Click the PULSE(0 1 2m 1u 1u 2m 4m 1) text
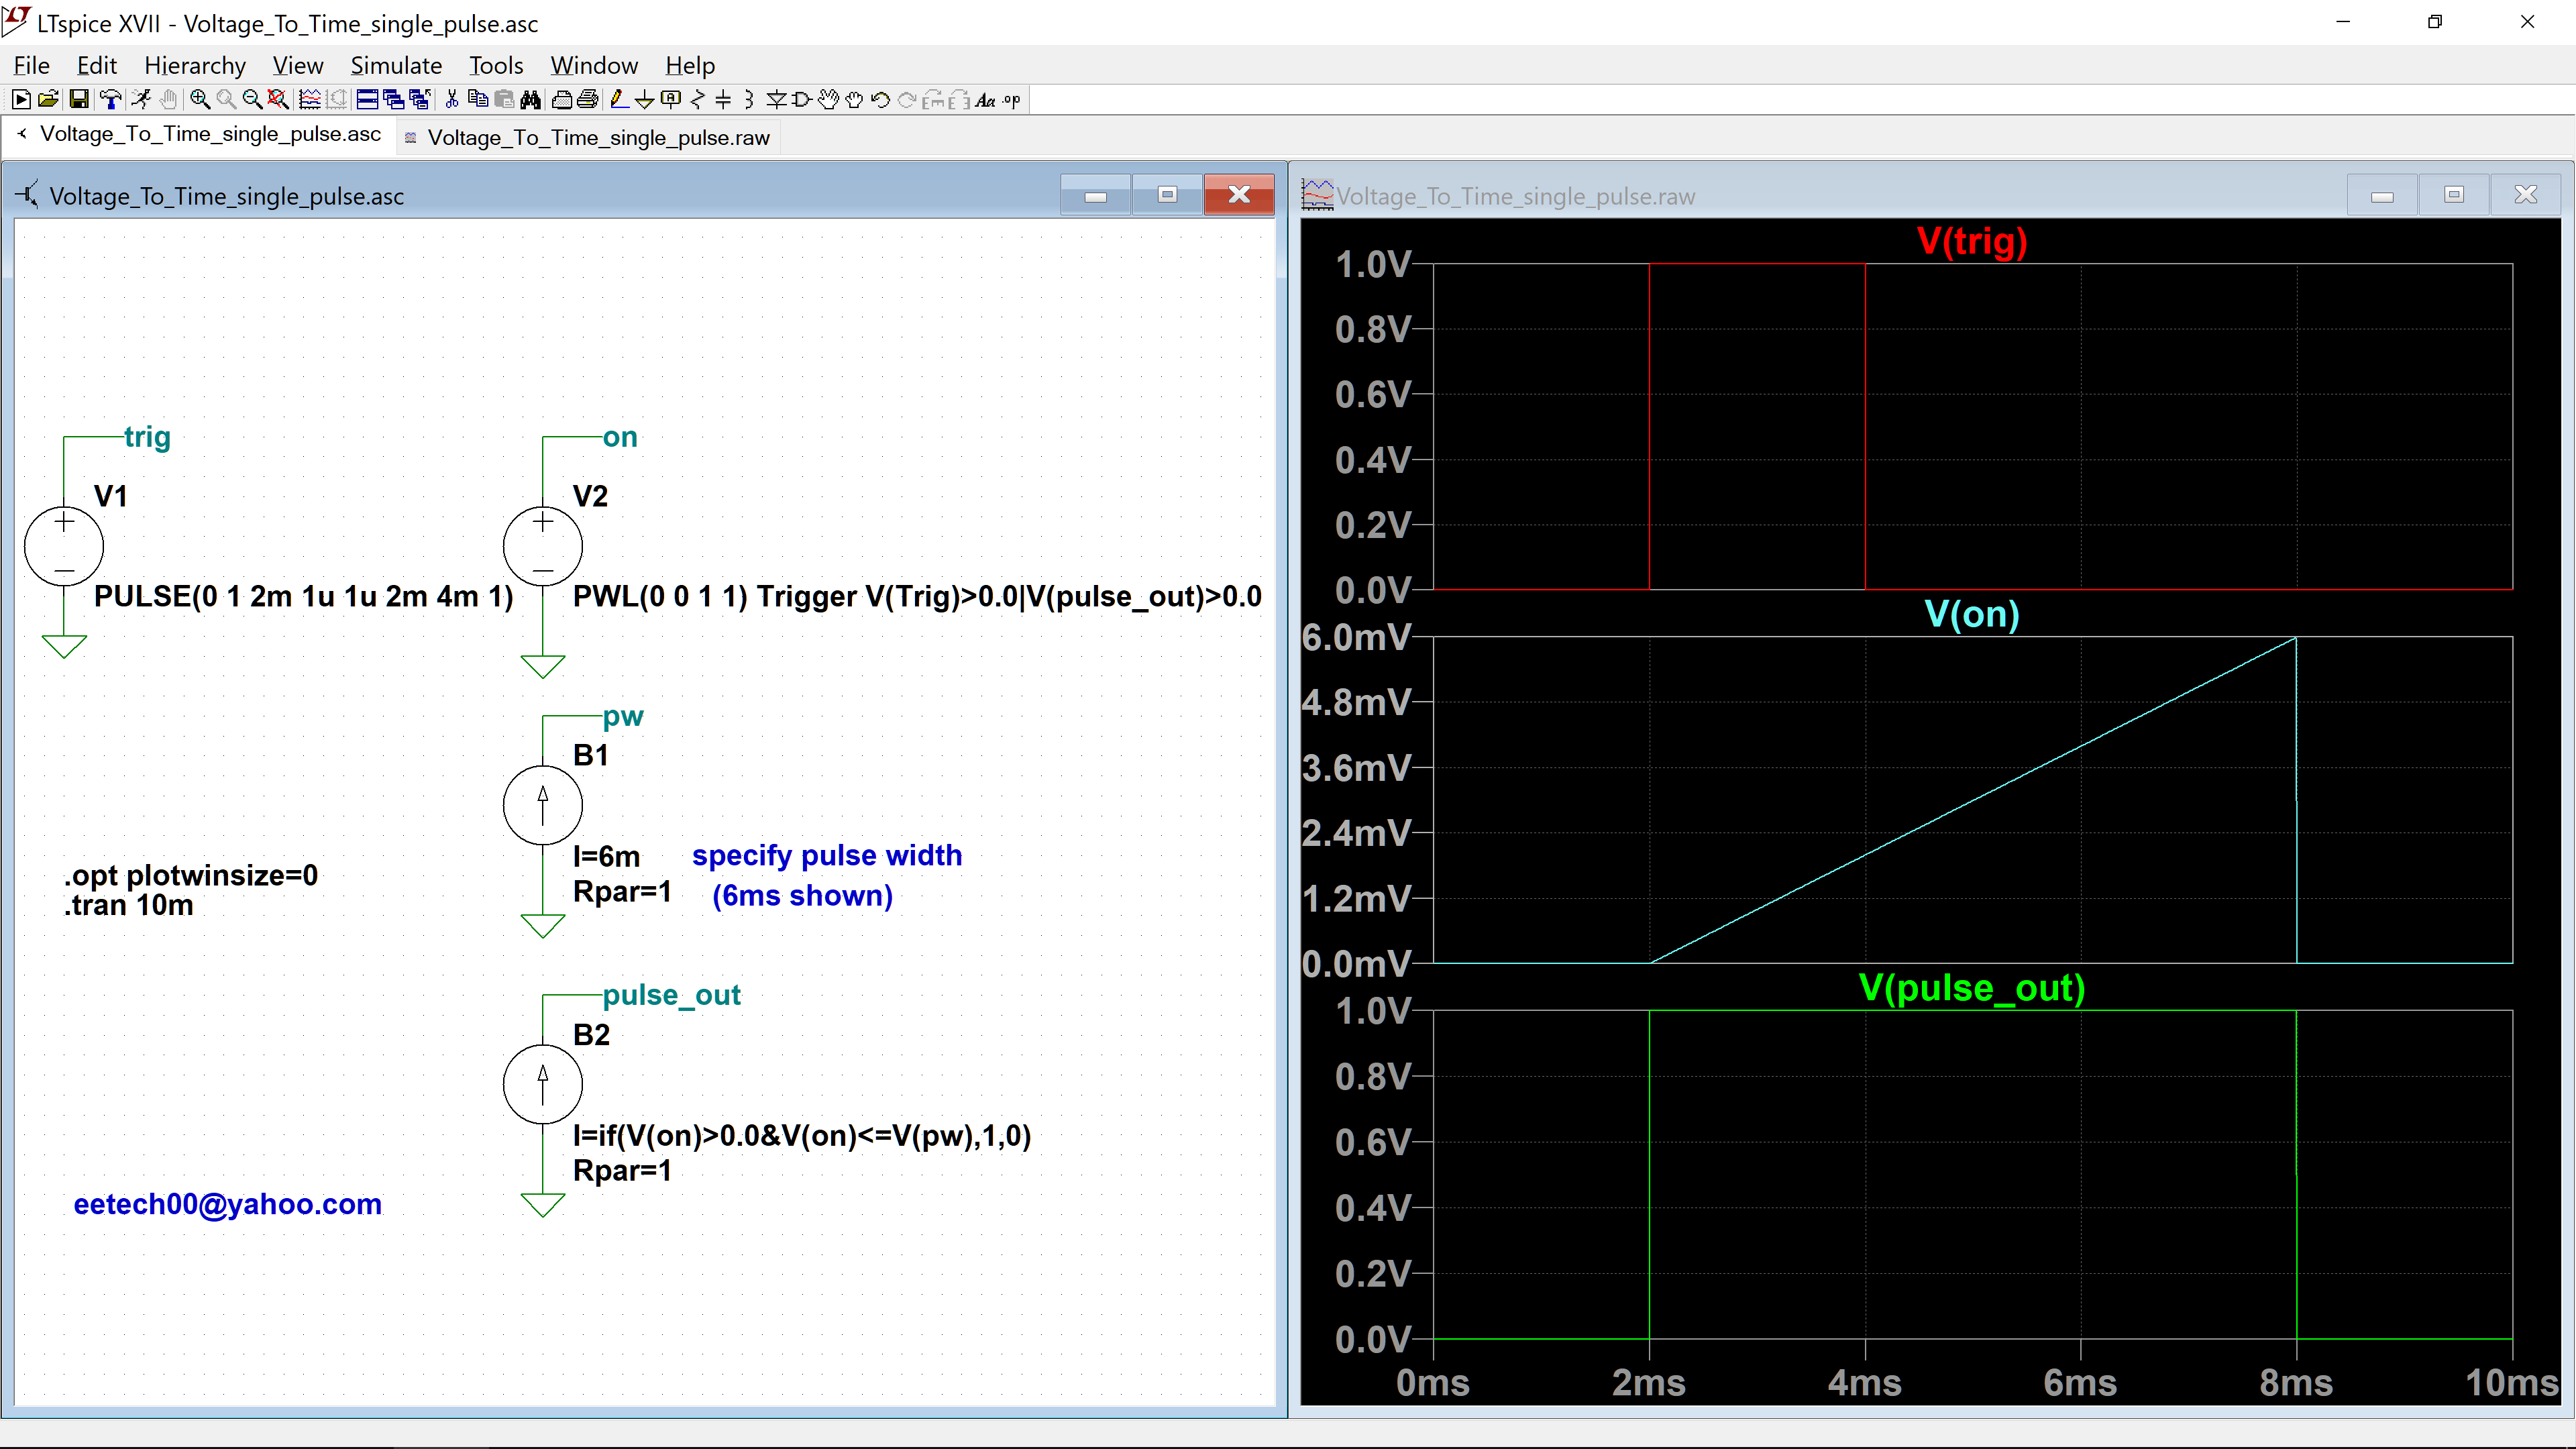 304,597
